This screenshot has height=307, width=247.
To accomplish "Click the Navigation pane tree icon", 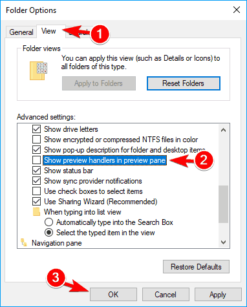I will [24, 242].
